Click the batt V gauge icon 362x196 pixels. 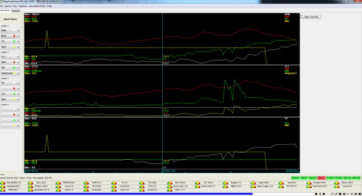point(170,190)
